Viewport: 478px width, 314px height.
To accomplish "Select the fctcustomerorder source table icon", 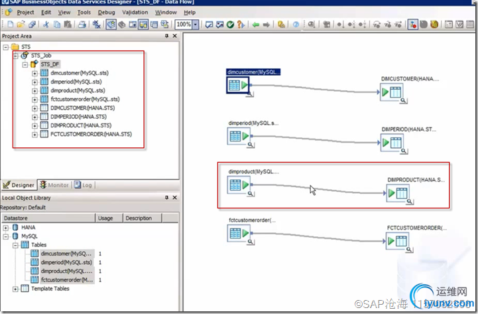I will click(x=239, y=234).
